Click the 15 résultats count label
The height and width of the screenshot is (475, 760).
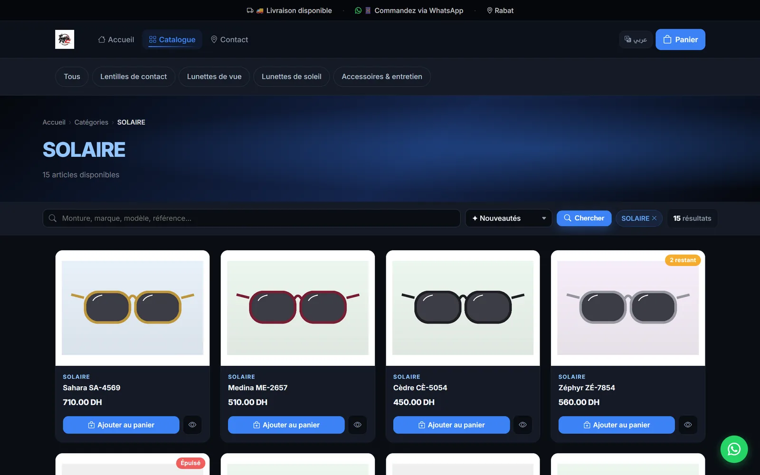(x=692, y=218)
